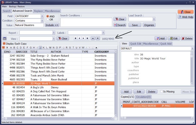Toggle Display Each Copy checkbox

(x=4, y=44)
